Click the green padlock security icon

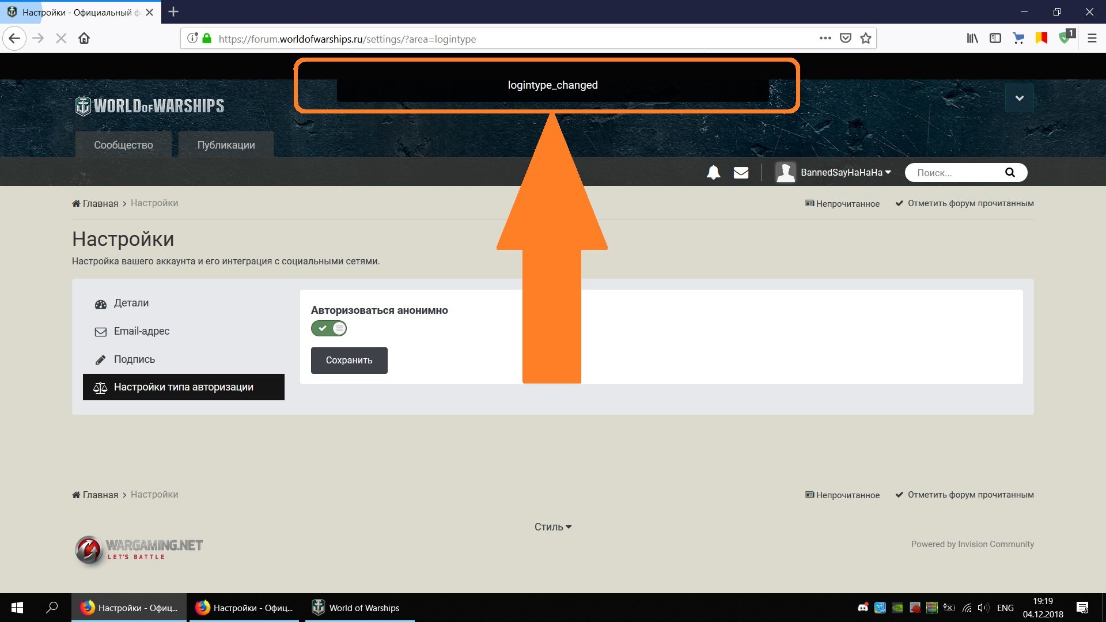(207, 39)
